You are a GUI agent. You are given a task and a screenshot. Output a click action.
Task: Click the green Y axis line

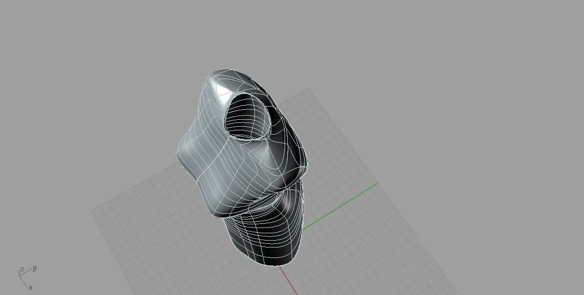click(x=341, y=206)
